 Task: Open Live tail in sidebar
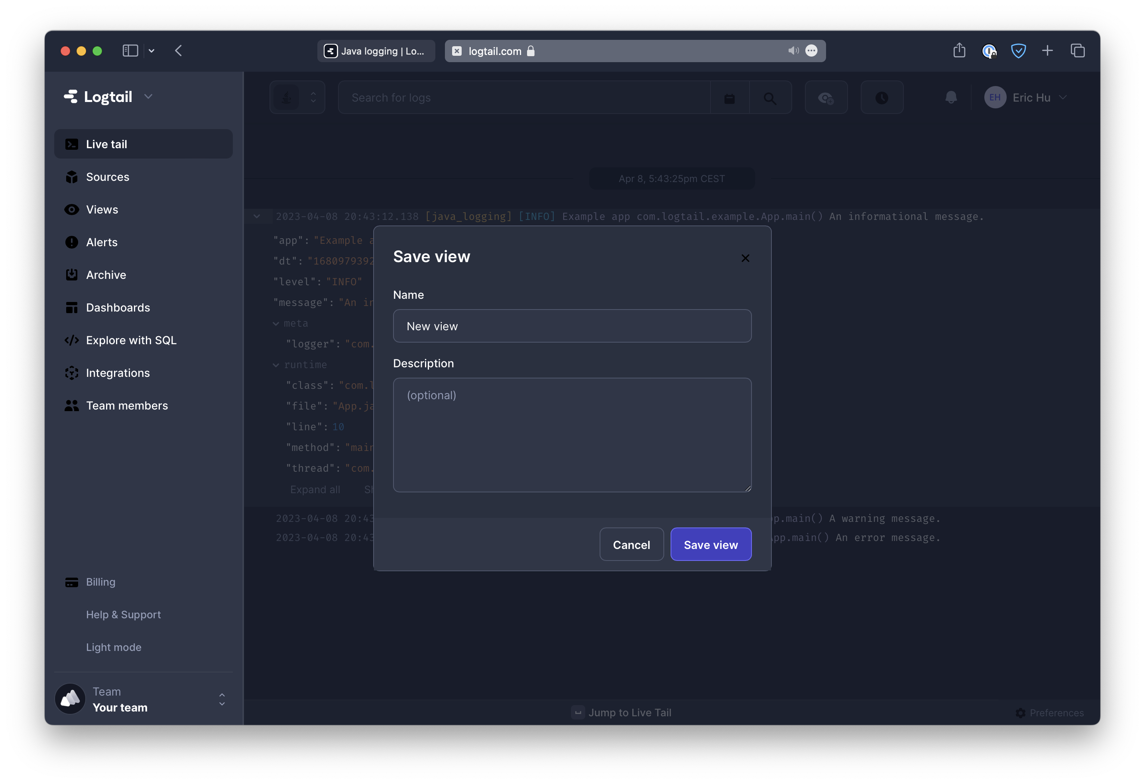pyautogui.click(x=144, y=144)
